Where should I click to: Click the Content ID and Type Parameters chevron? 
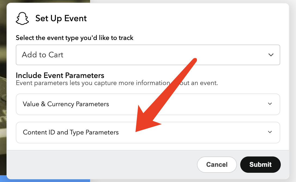click(270, 132)
